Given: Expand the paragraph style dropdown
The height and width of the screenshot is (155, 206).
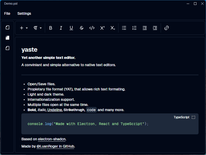Looking at the screenshot, I should click(x=38, y=28).
